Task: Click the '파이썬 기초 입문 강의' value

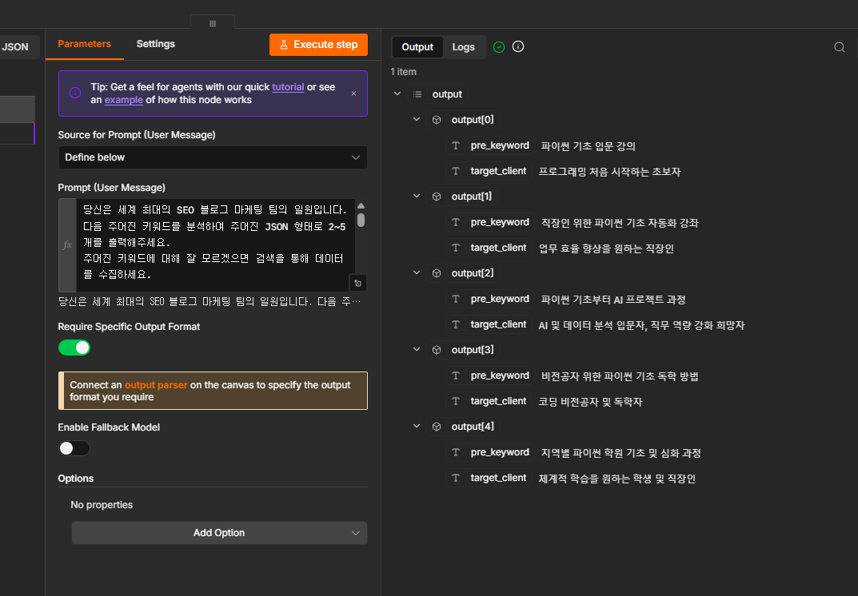Action: (x=589, y=146)
